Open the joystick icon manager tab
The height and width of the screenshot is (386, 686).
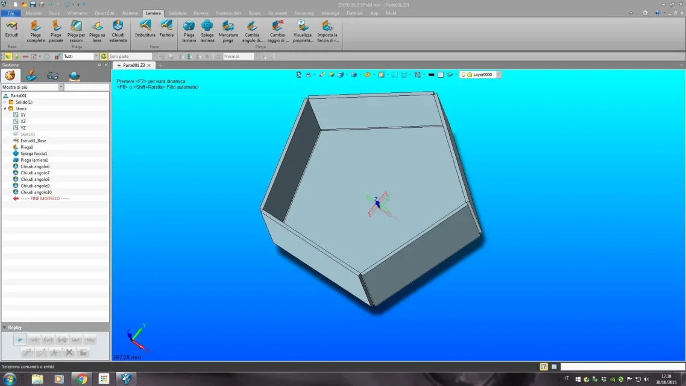[31, 75]
